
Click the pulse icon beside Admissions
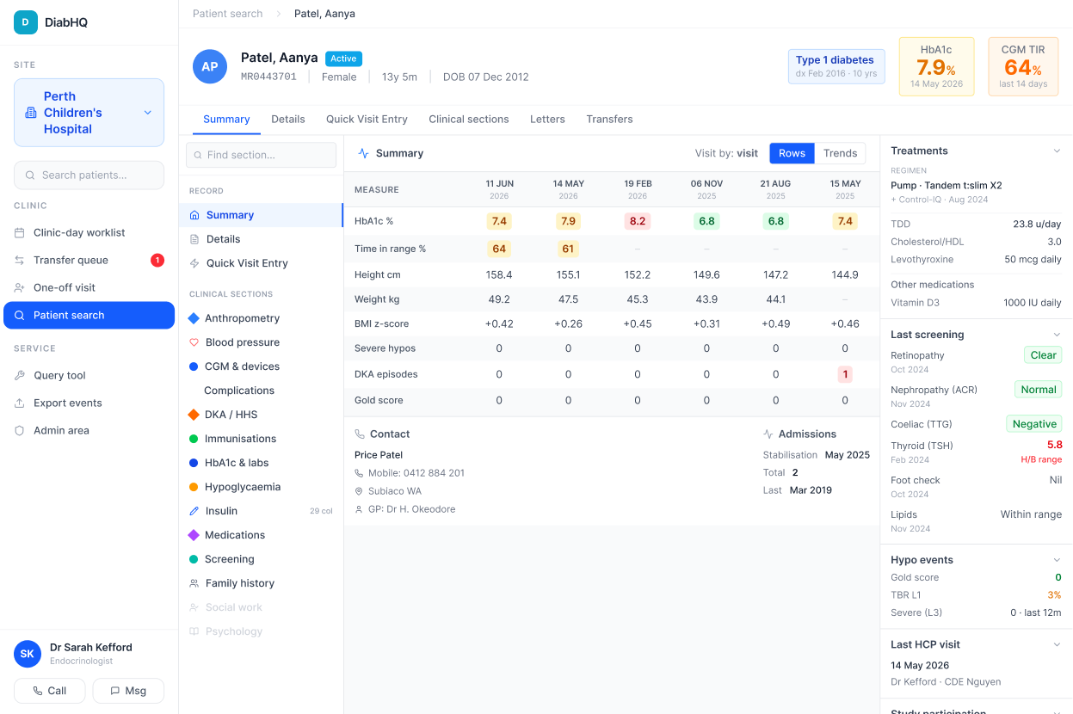(768, 434)
